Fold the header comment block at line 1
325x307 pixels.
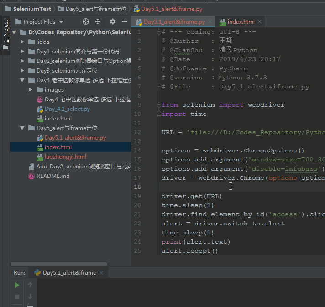(159, 32)
